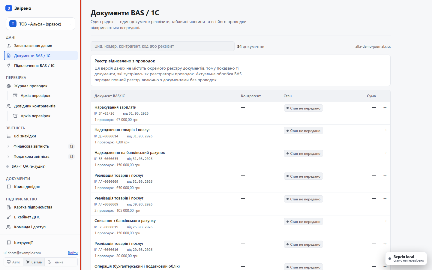The height and width of the screenshot is (270, 432).
Task: Open Списання з банківського рахунку document title
Action: (x=125, y=221)
